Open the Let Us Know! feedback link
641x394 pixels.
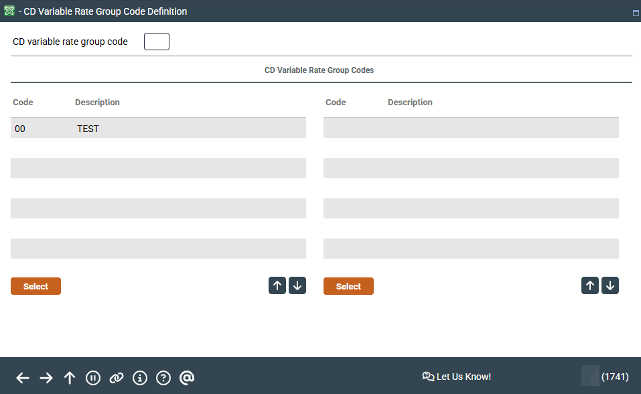coord(457,377)
